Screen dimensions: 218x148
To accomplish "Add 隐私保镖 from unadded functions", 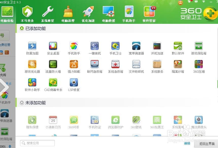I will 32,121.
